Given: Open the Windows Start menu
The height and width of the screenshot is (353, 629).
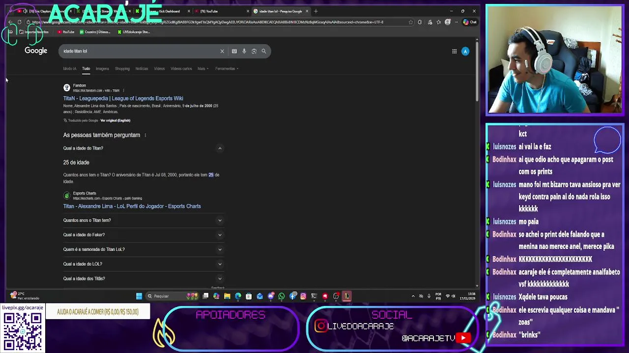Looking at the screenshot, I should (139, 296).
